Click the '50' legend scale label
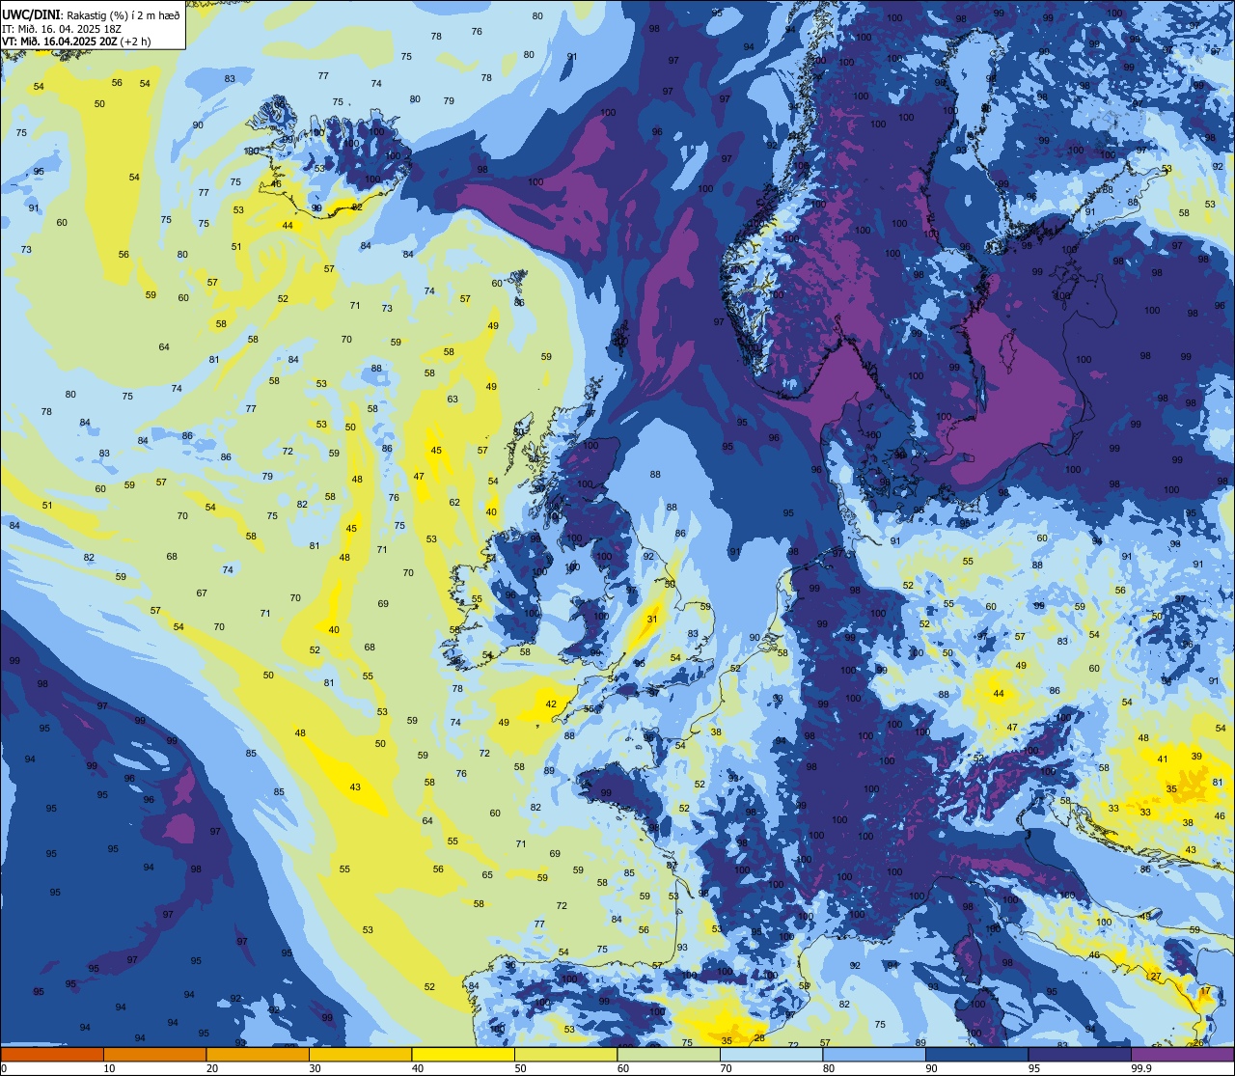This screenshot has height=1076, width=1235. pyautogui.click(x=520, y=1068)
